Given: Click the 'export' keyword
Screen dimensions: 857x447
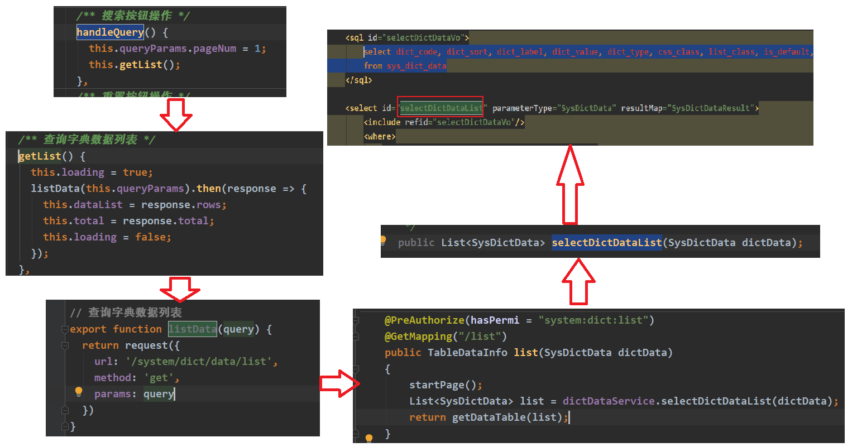Looking at the screenshot, I should point(88,329).
